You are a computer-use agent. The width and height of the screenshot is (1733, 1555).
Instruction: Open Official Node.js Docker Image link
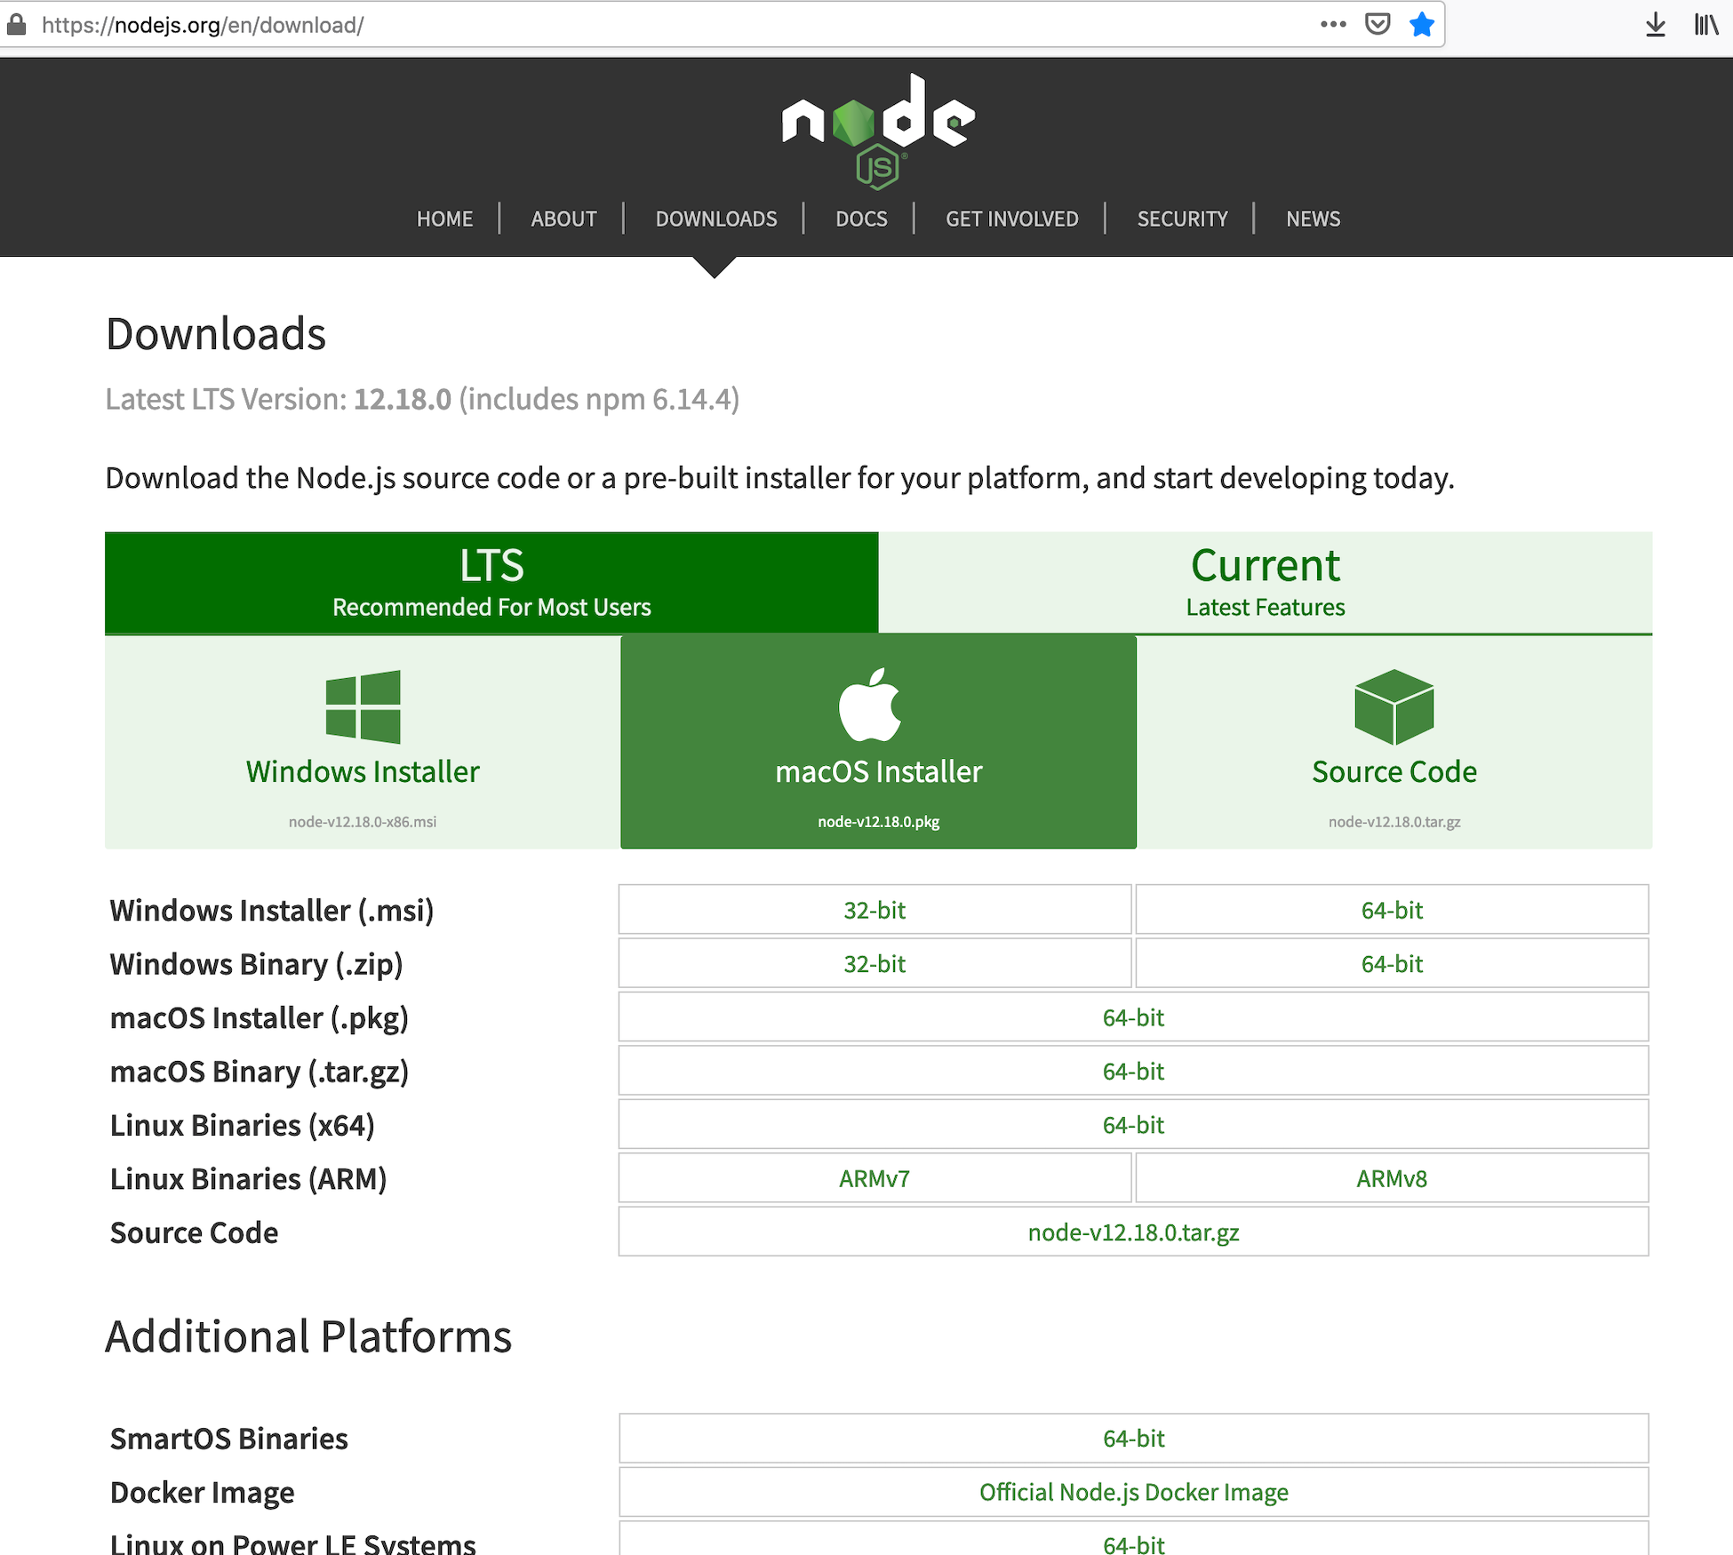coord(1133,1492)
